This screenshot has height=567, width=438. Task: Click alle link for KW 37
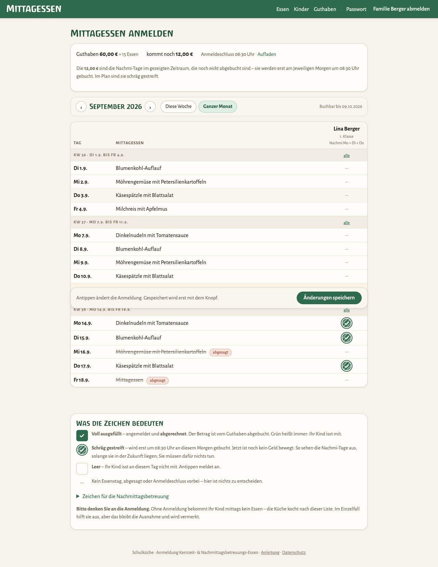click(347, 223)
